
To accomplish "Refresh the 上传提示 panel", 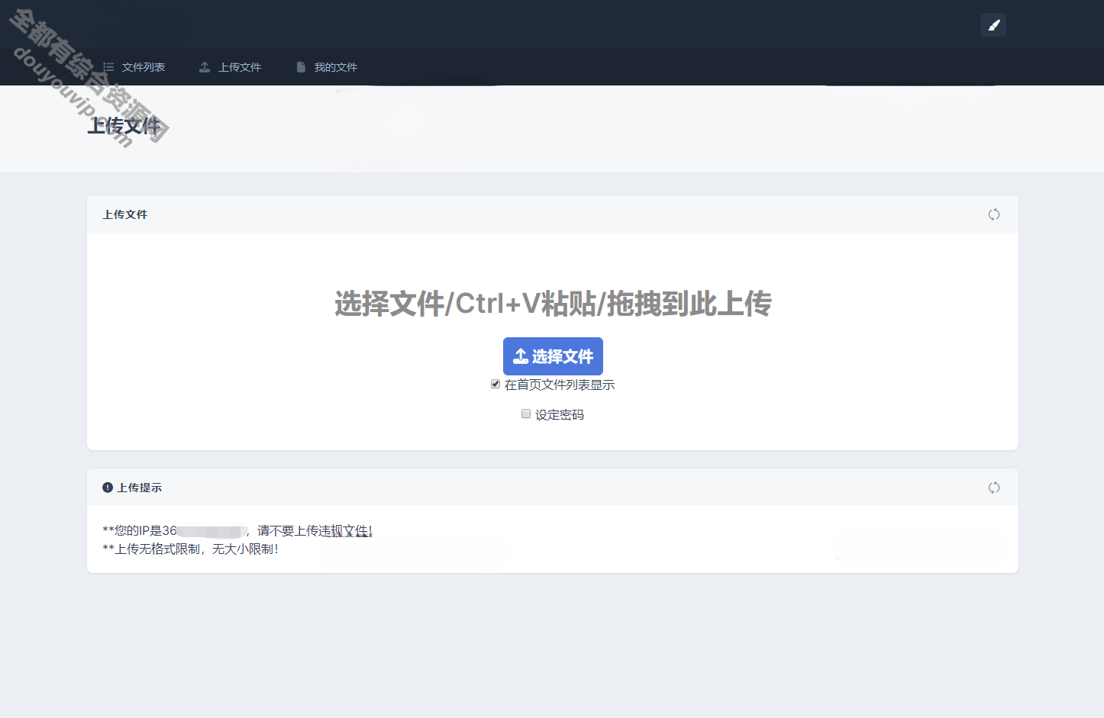I will [994, 488].
